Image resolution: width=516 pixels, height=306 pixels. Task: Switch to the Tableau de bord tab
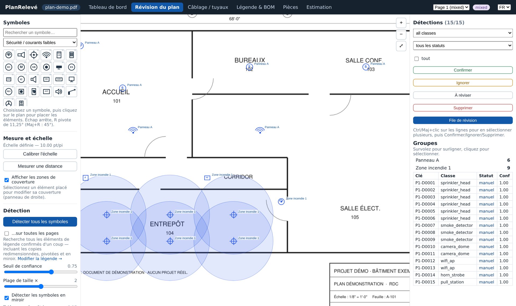107,7
